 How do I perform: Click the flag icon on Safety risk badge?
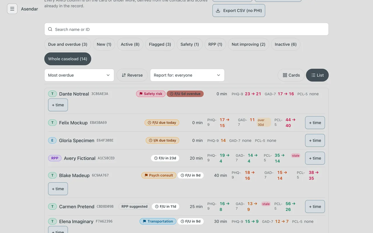point(141,94)
